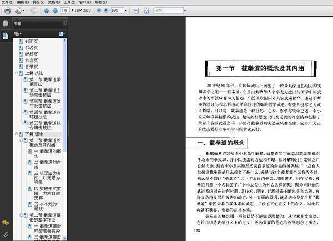Click the zoom percentage field showing 56%
This screenshot has height=241, width=333.
click(x=117, y=11)
